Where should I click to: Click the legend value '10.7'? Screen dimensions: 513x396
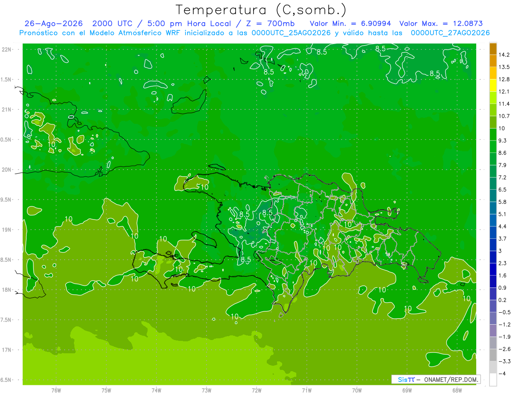(x=504, y=116)
